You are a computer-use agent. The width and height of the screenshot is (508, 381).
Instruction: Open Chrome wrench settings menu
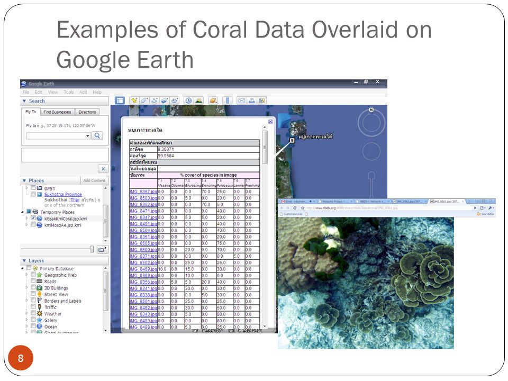[x=491, y=208]
